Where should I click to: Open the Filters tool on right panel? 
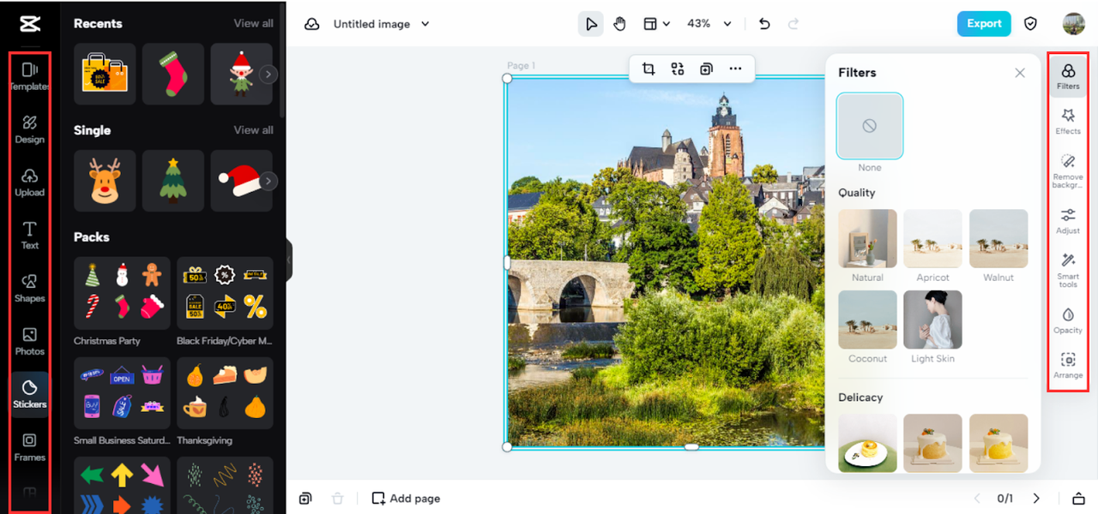(x=1068, y=76)
